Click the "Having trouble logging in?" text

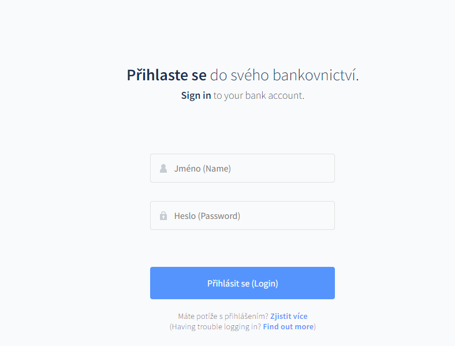(x=217, y=326)
